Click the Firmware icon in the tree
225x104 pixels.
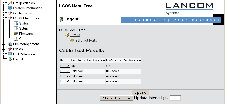click(x=16, y=34)
